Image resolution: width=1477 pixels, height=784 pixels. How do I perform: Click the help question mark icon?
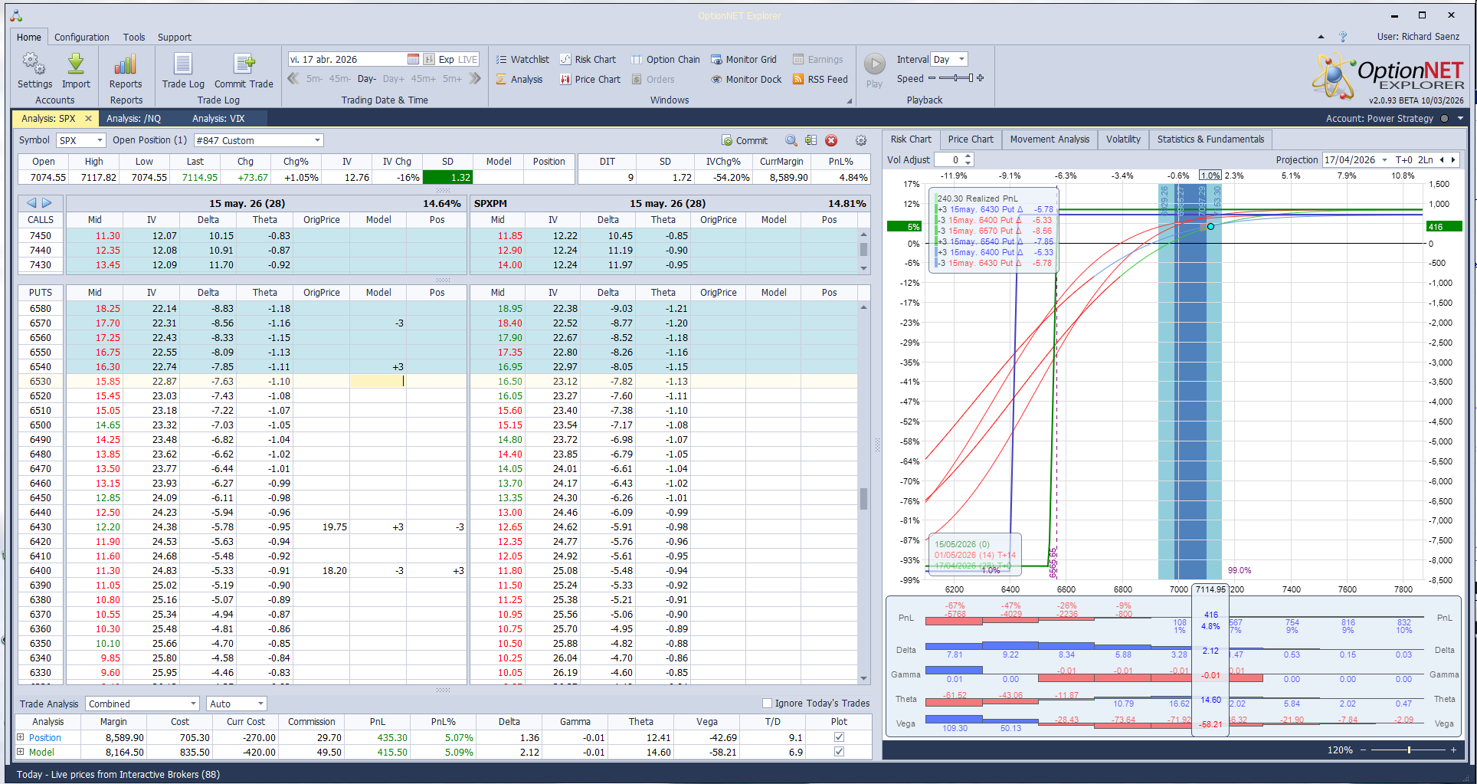tap(1343, 36)
